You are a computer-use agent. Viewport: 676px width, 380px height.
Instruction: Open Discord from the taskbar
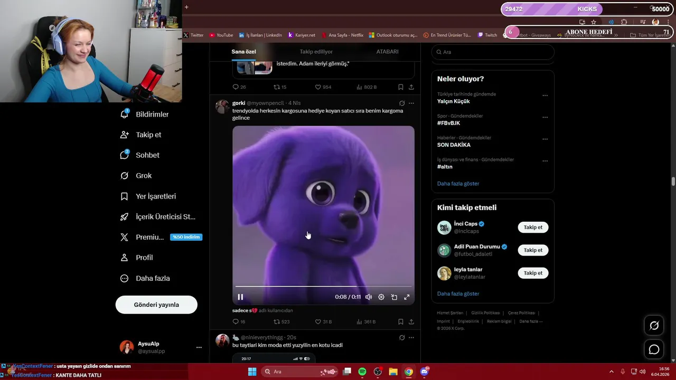424,372
